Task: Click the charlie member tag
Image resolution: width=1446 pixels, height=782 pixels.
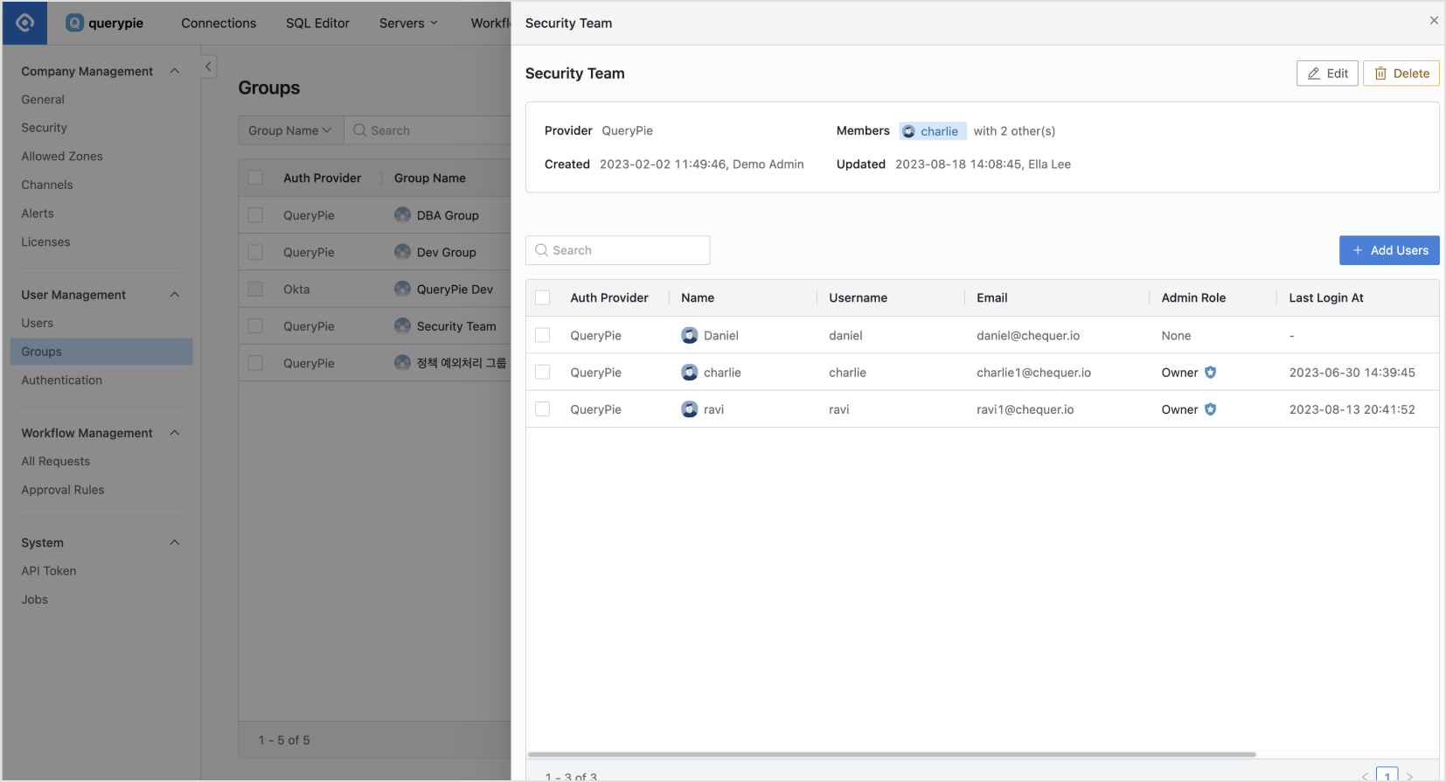Action: [x=932, y=131]
